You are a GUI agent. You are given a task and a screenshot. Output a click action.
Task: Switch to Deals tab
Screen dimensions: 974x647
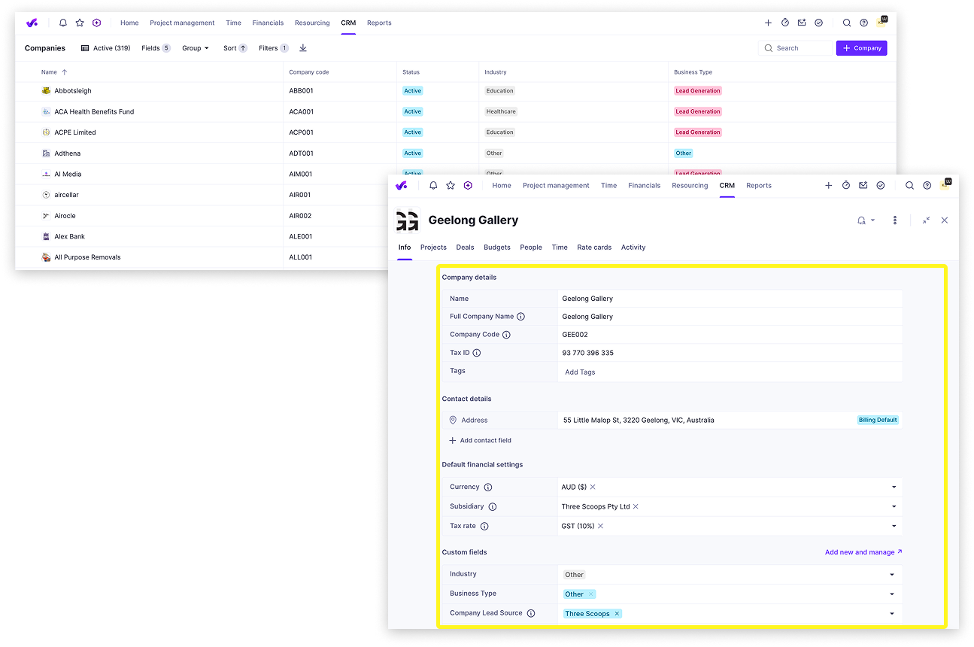click(465, 248)
